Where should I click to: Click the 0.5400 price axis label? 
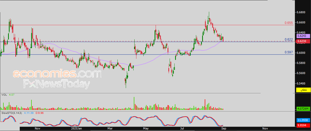(x=301, y=83)
